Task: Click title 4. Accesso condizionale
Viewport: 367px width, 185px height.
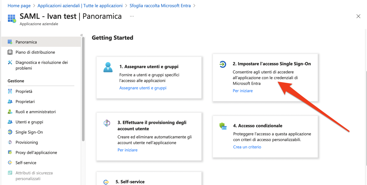Action: [258, 126]
